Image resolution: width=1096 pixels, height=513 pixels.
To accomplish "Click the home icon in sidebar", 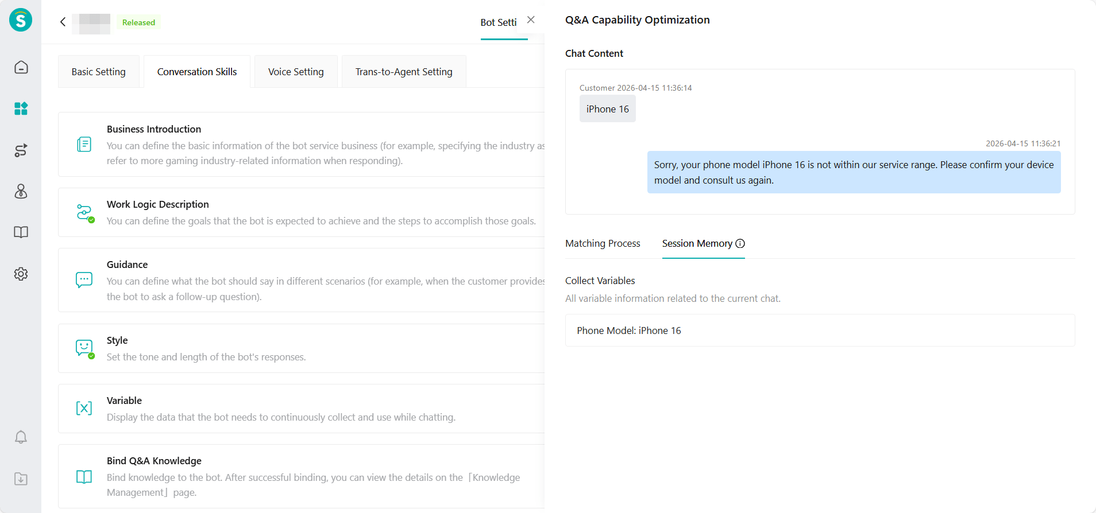I will [21, 67].
